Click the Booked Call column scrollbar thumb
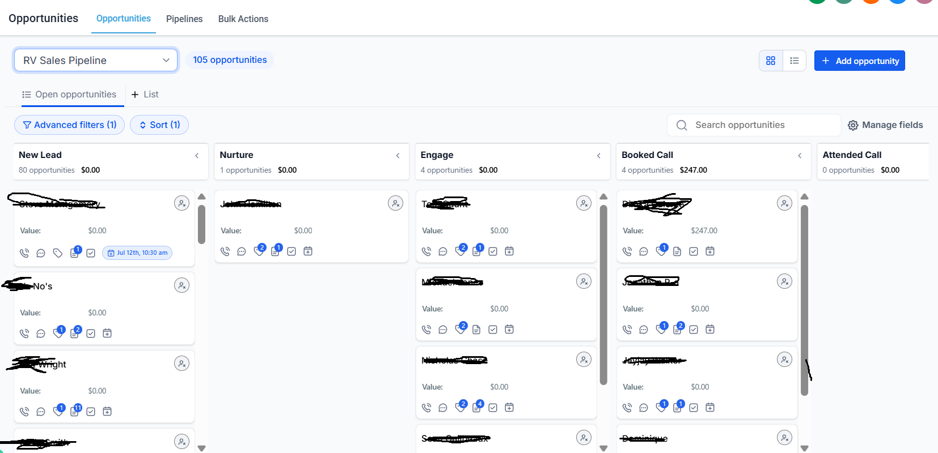938x453 pixels. (x=804, y=300)
